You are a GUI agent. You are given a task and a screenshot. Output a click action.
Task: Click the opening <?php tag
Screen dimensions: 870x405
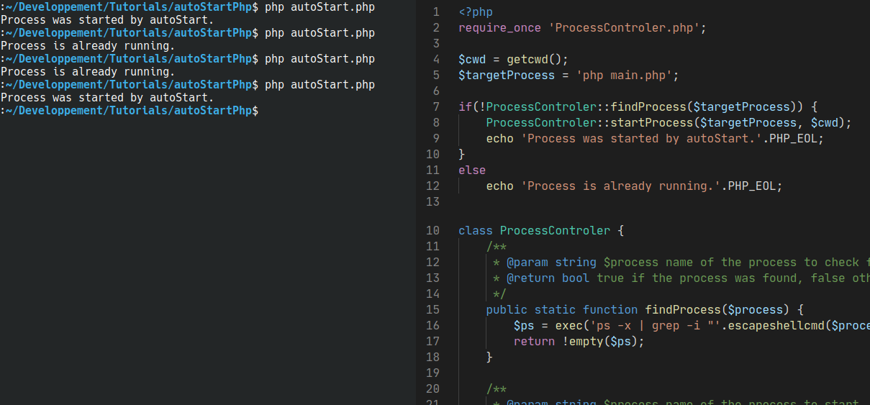point(476,12)
